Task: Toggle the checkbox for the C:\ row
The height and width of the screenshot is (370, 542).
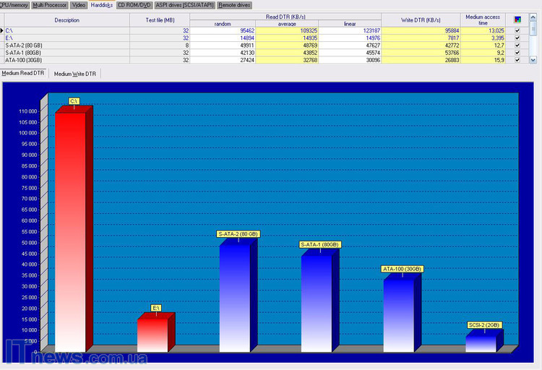Action: (517, 31)
